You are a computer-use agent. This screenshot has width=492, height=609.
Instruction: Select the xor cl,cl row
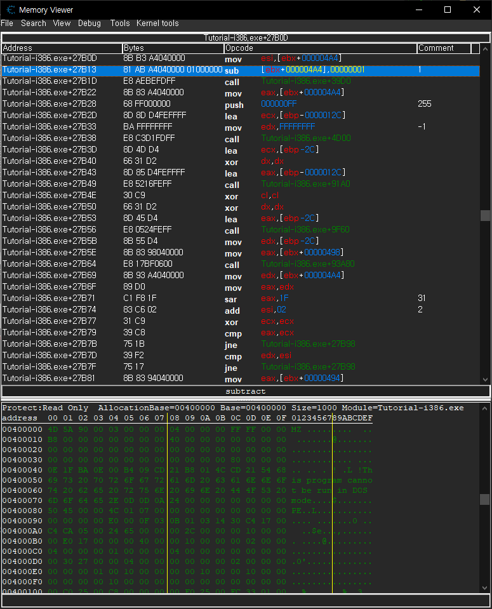point(241,196)
